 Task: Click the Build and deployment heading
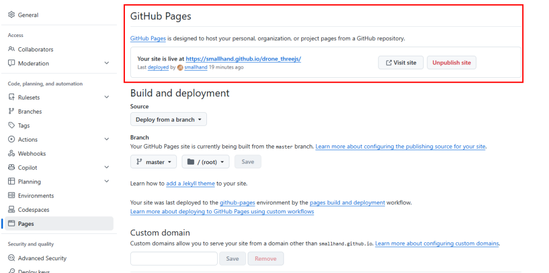point(180,93)
